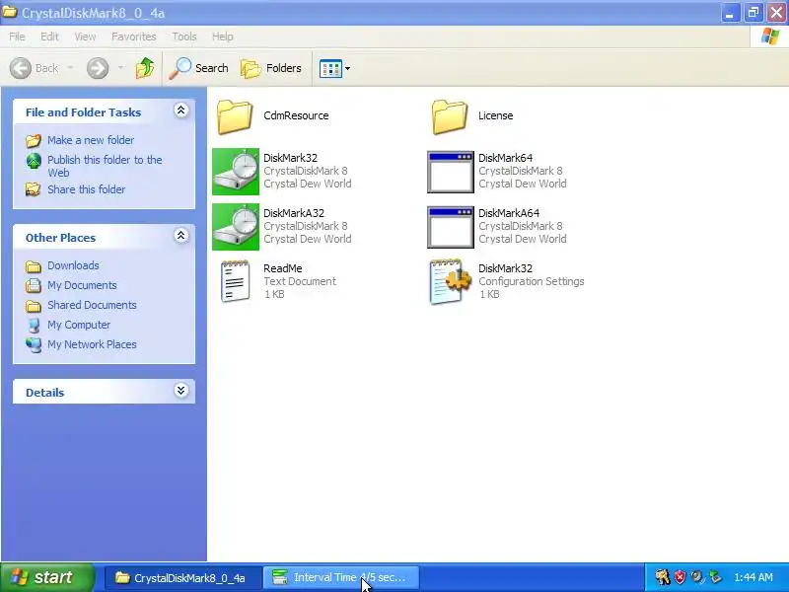Go to My Documents
The width and height of the screenshot is (789, 592).
click(82, 285)
